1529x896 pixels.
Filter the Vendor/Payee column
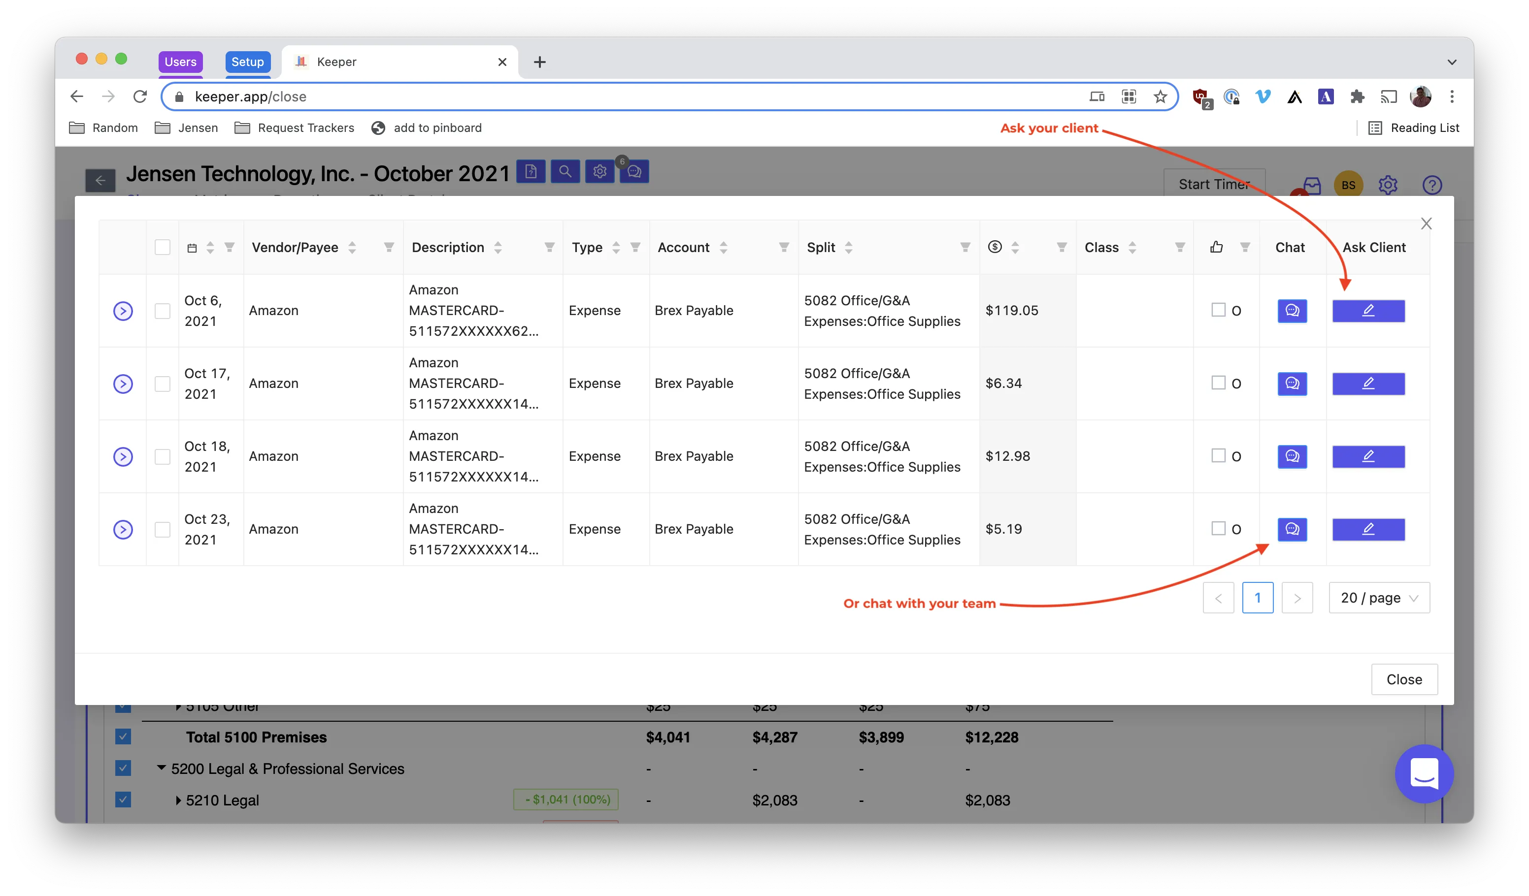[389, 247]
